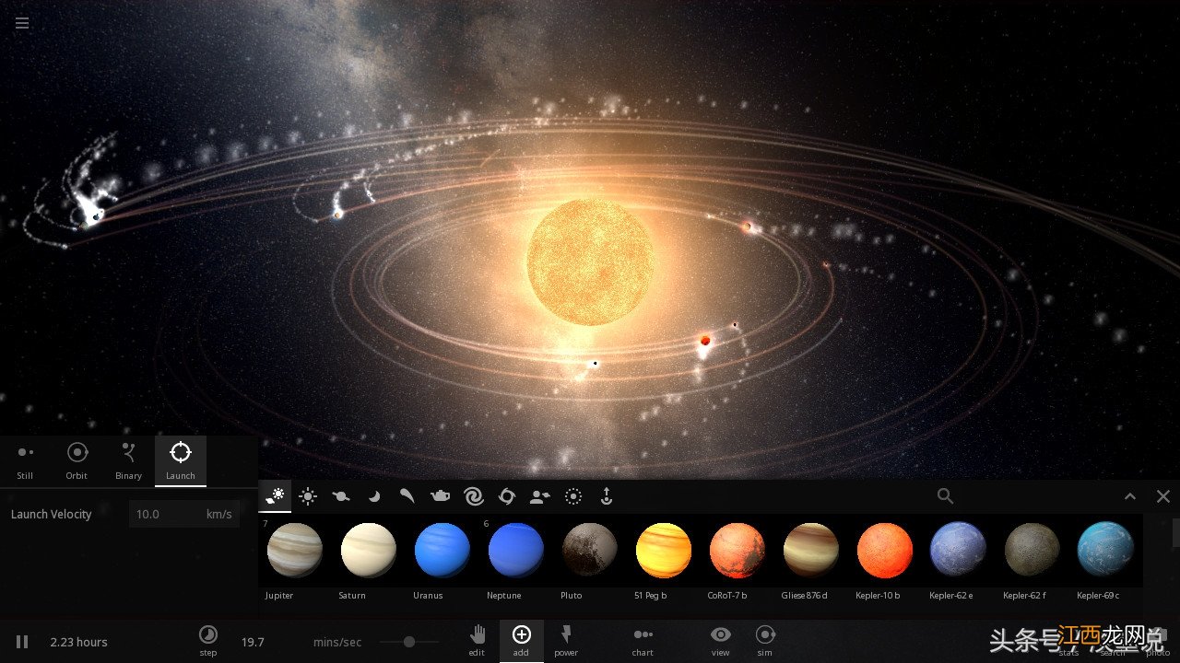
Task: Pick the Jupiter thumbnail
Action: click(x=295, y=551)
